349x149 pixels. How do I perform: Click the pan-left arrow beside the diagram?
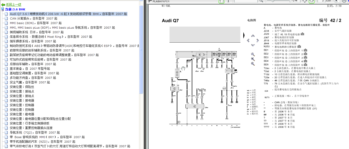click(248, 40)
